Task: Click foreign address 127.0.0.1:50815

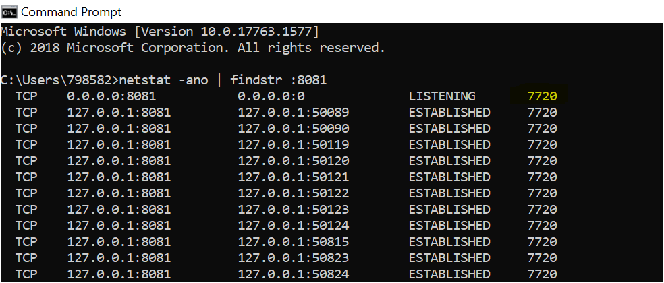Action: click(294, 241)
